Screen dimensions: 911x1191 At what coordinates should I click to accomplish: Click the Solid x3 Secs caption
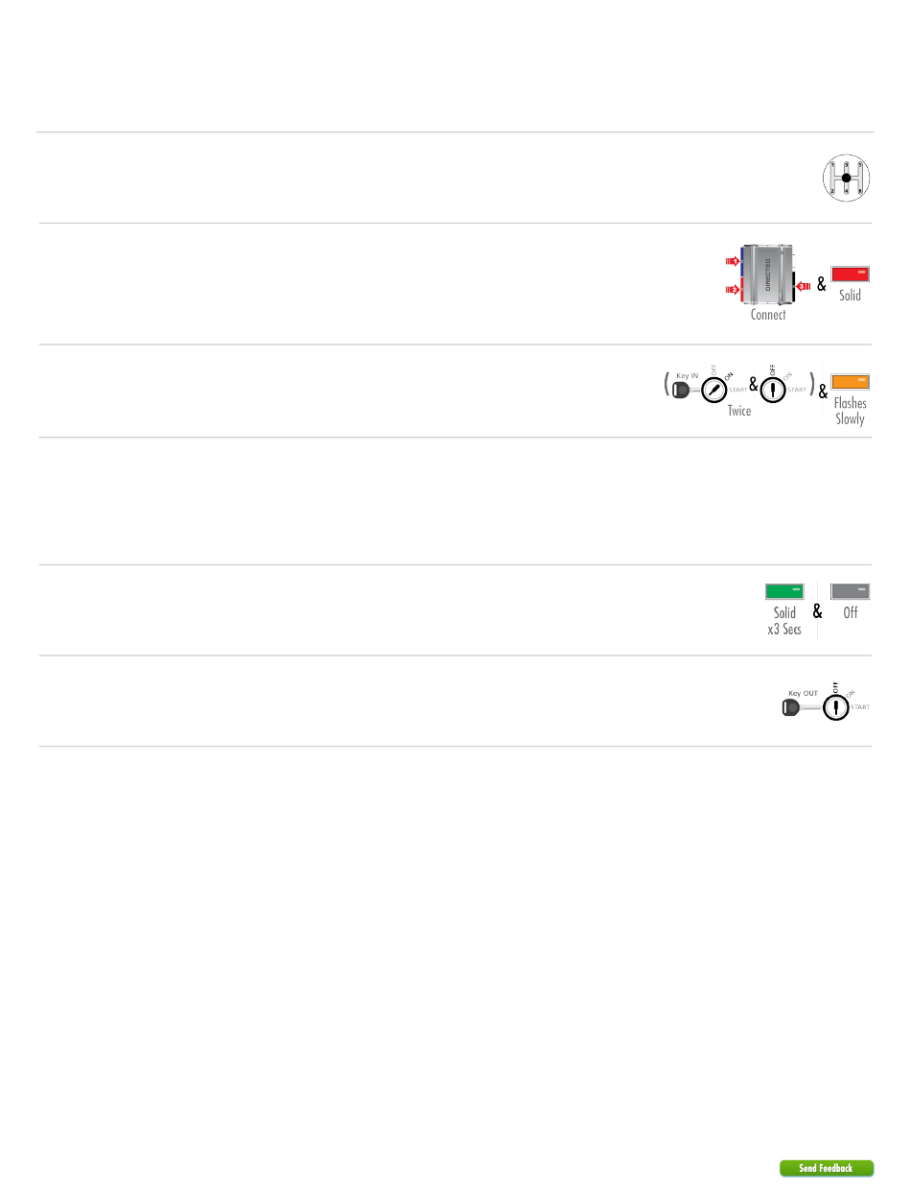tap(784, 621)
